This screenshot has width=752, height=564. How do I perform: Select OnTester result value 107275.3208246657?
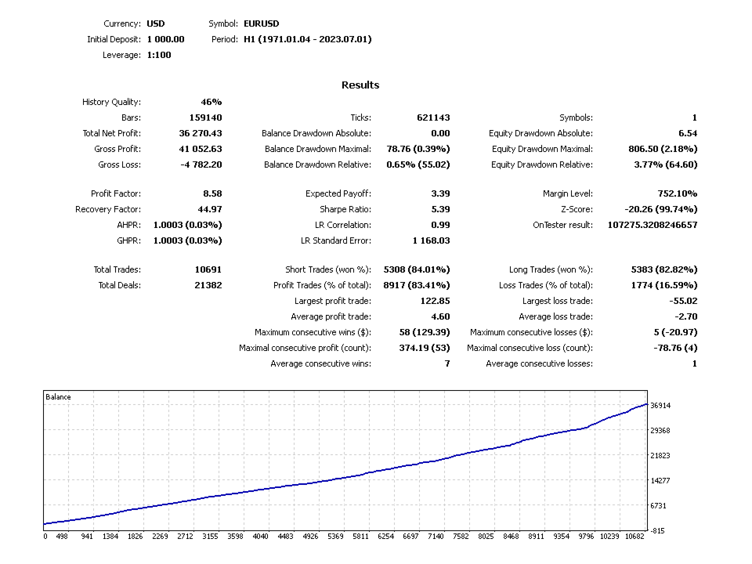pos(653,225)
